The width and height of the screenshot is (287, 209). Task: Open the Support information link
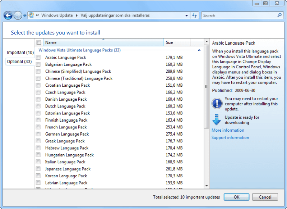230,137
